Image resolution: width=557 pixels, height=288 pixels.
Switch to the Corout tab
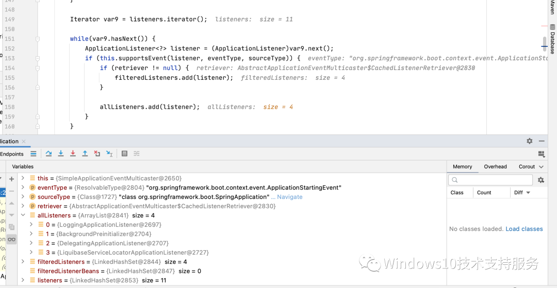click(527, 167)
